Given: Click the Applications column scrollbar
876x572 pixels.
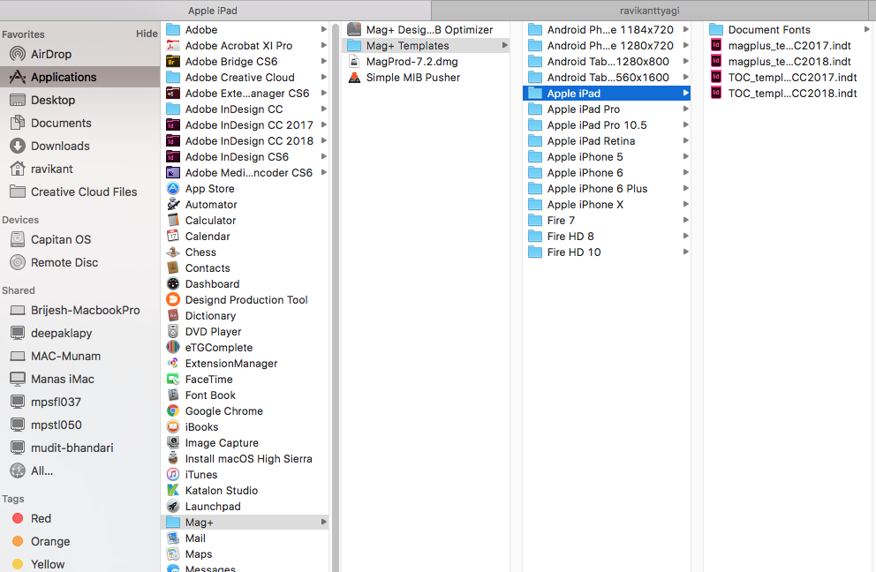Looking at the screenshot, I should pos(336,297).
